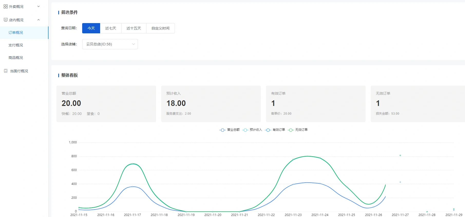Toggle the 营业总额 legend series
Image resolution: width=465 pixels, height=217 pixels.
[230, 130]
